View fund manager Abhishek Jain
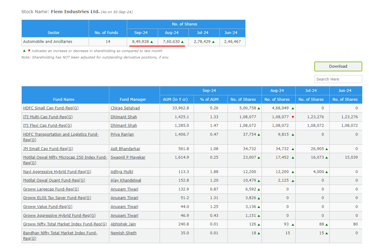Image resolution: width=369 pixels, height=249 pixels. point(123,224)
